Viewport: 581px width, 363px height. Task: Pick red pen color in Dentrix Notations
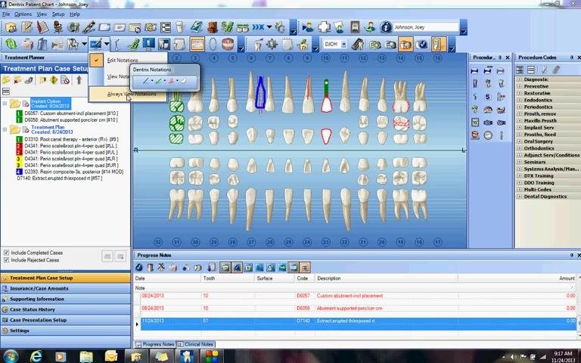tap(171, 81)
